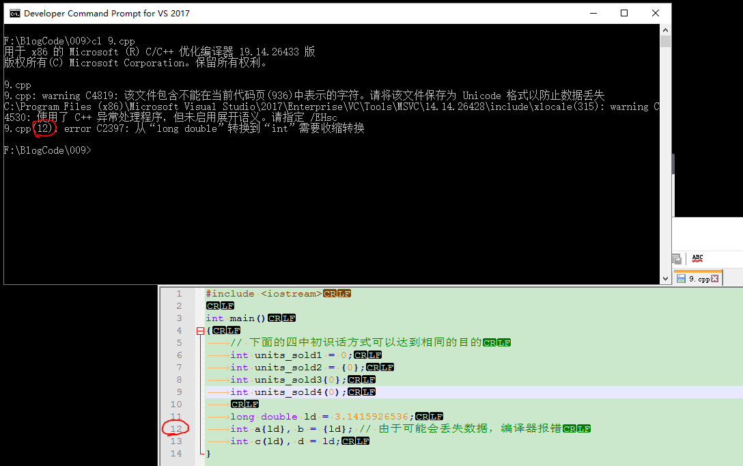Screen dimensions: 743x466
Task: Click the 'int units_sold1 = 0;' line
Action: (292, 355)
